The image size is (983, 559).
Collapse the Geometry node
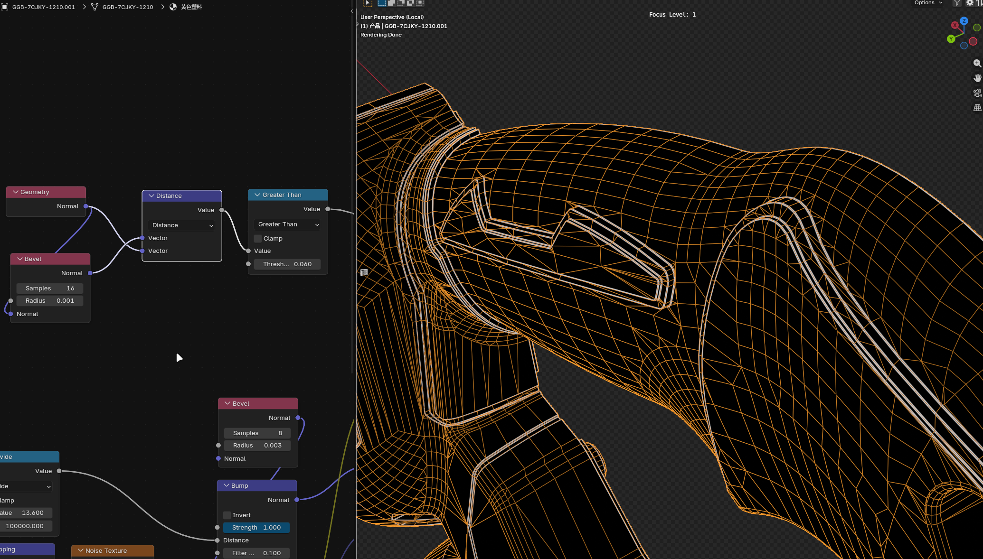point(16,192)
